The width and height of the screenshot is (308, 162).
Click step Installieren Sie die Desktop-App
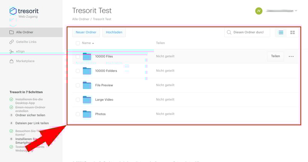[x=29, y=101]
